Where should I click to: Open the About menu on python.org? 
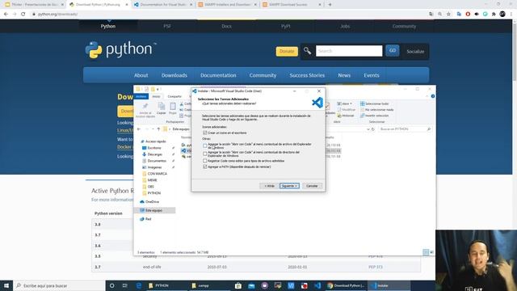pos(141,75)
